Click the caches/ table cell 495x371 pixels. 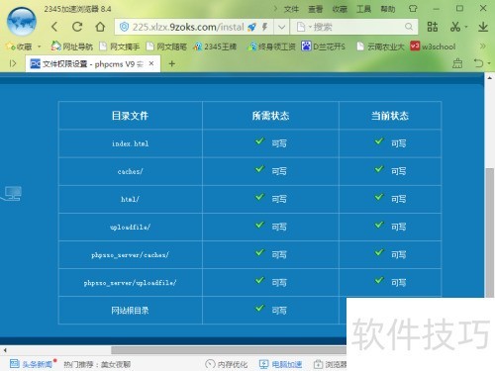pos(130,171)
